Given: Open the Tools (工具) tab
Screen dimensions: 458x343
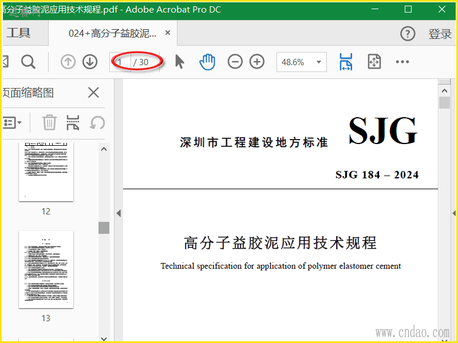Looking at the screenshot, I should pyautogui.click(x=18, y=33).
